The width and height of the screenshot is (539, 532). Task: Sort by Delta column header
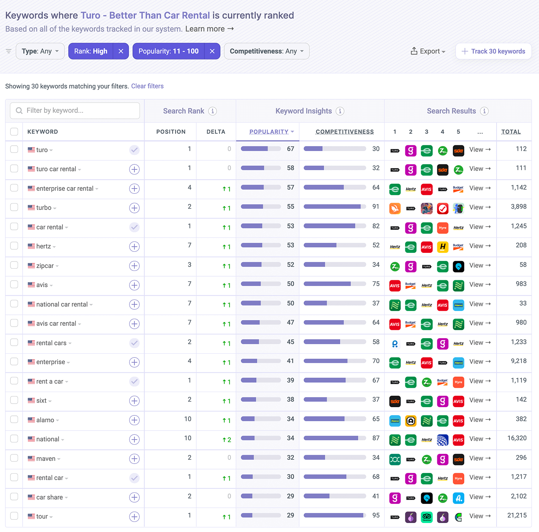click(x=216, y=132)
